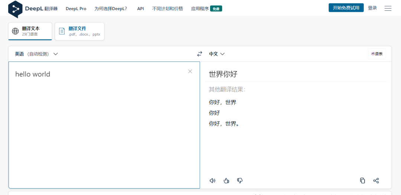This screenshot has height=195, width=401.
Task: Expand the target language 中文 dropdown
Action: 217,54
